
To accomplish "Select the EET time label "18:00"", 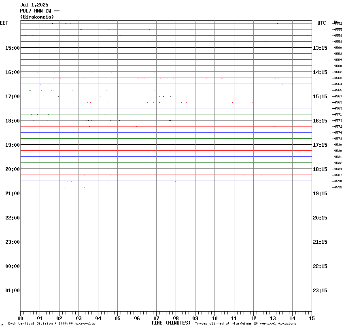I will 13,121.
